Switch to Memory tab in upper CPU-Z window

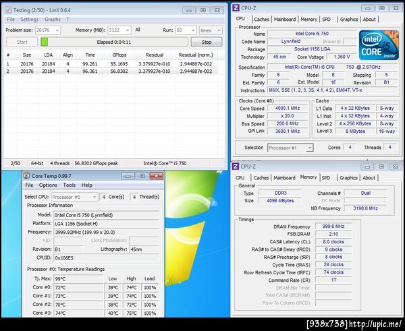(x=308, y=20)
